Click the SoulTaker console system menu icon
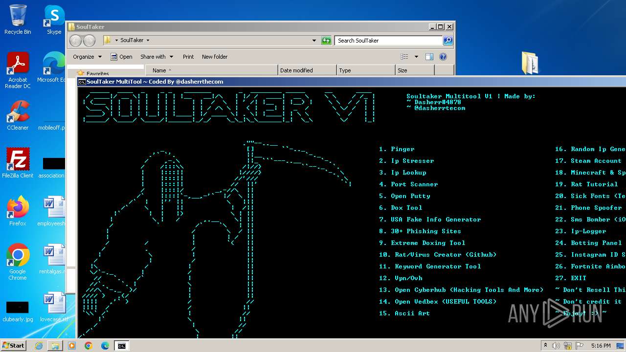The image size is (626, 352). (x=82, y=82)
